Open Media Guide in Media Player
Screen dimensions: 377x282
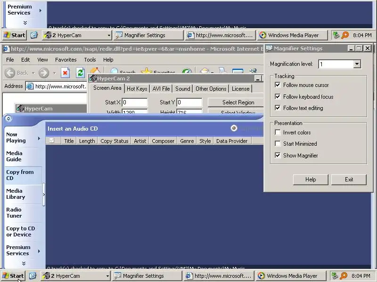point(23,157)
